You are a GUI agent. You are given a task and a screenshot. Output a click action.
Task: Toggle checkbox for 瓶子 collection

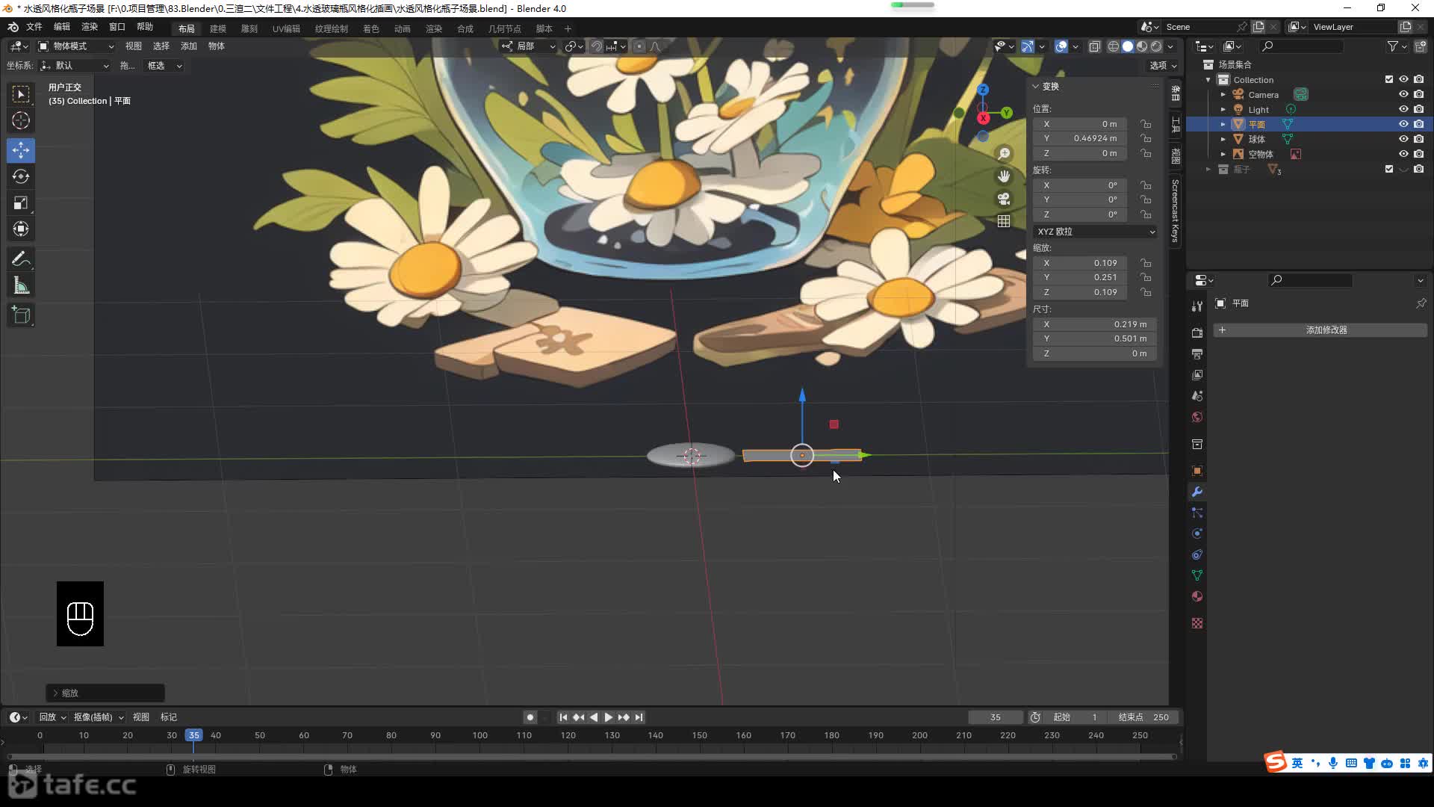1389,169
